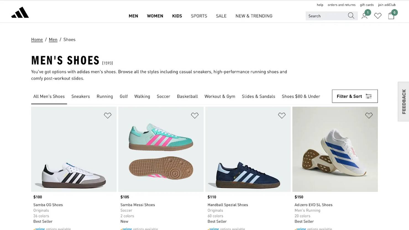Open the Feedback side tab
Image resolution: width=409 pixels, height=230 pixels.
pos(404,101)
